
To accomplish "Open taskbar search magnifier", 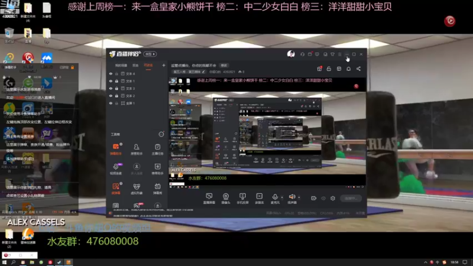I will pos(13,262).
